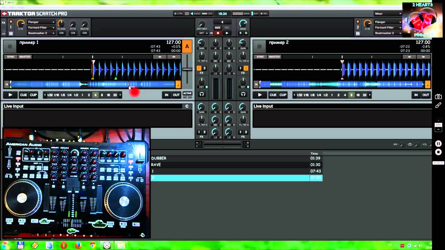The image size is (445, 250).
Task: Toggle SYNC on Deck B
Action: click(260, 57)
